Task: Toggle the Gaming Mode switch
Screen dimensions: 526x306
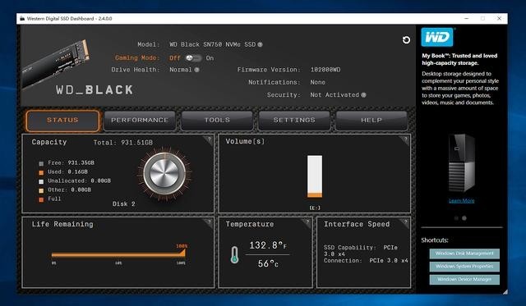Action: [194, 58]
